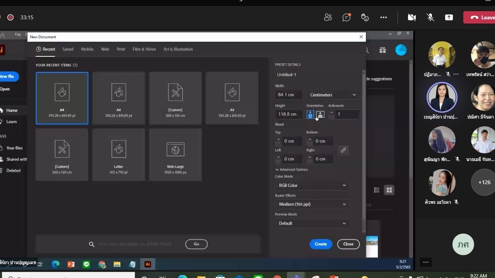495x278 pixels.
Task: Open the Preview Mode Default dropdown
Action: pyautogui.click(x=312, y=223)
